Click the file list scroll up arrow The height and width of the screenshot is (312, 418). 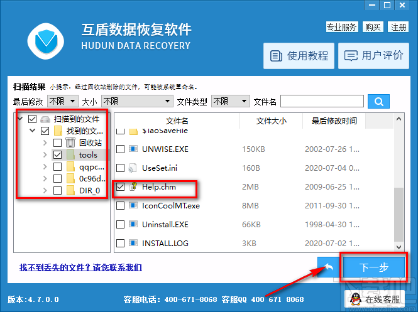tap(399, 119)
